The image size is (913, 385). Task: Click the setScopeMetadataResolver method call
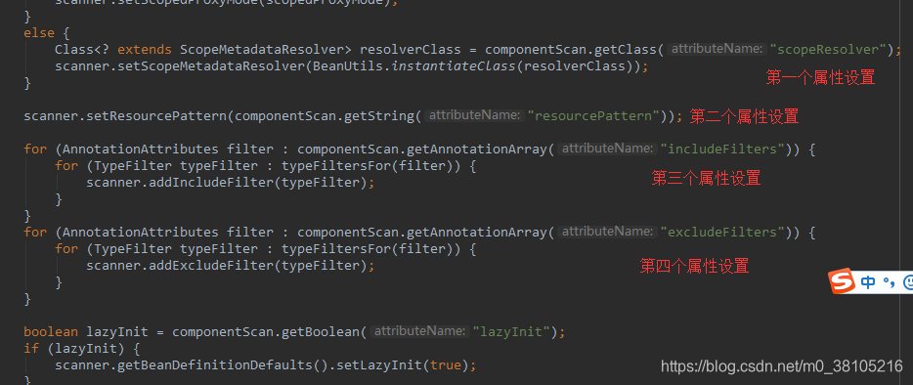pyautogui.click(x=211, y=65)
